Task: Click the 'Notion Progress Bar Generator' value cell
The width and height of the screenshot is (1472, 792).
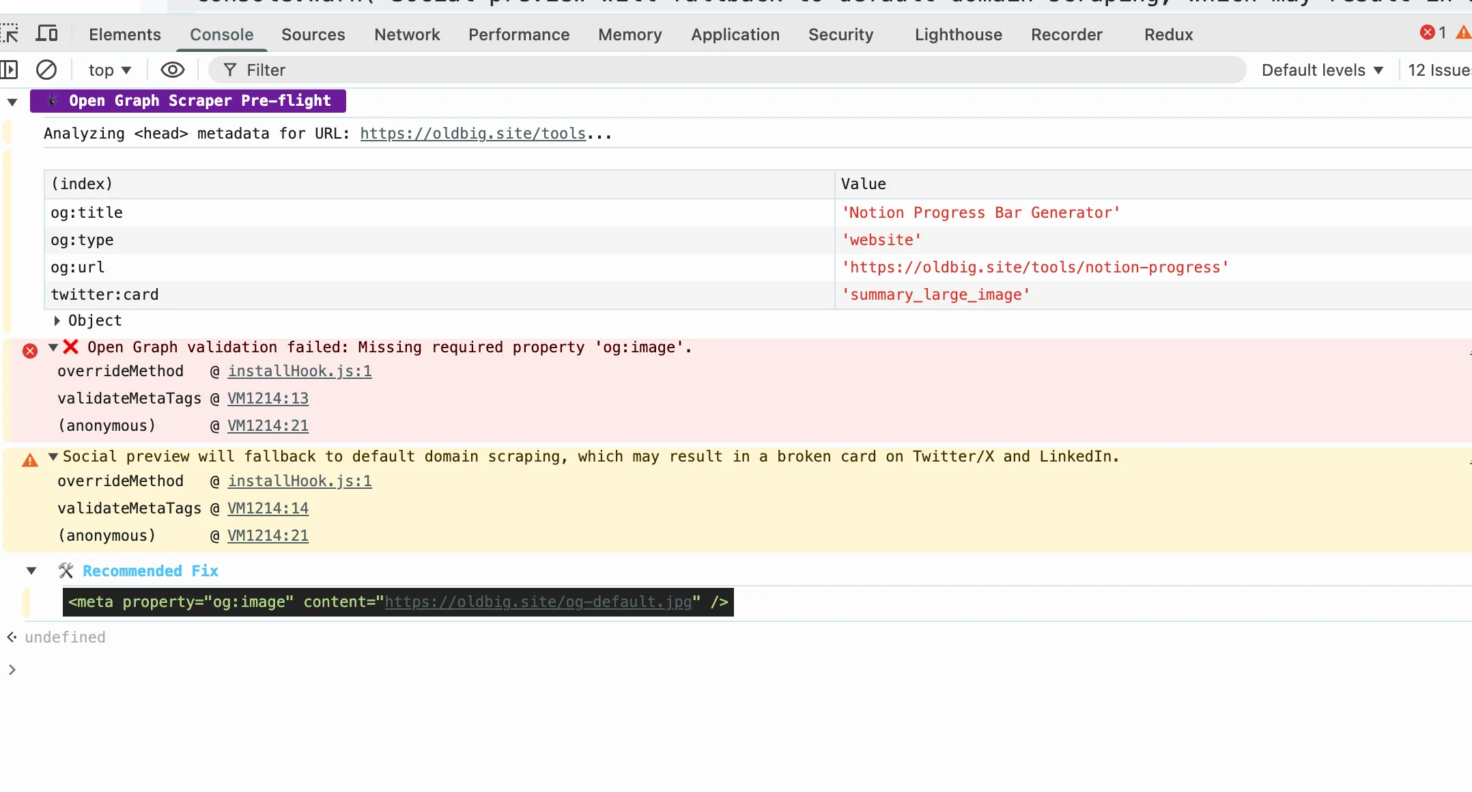Action: [1153, 212]
